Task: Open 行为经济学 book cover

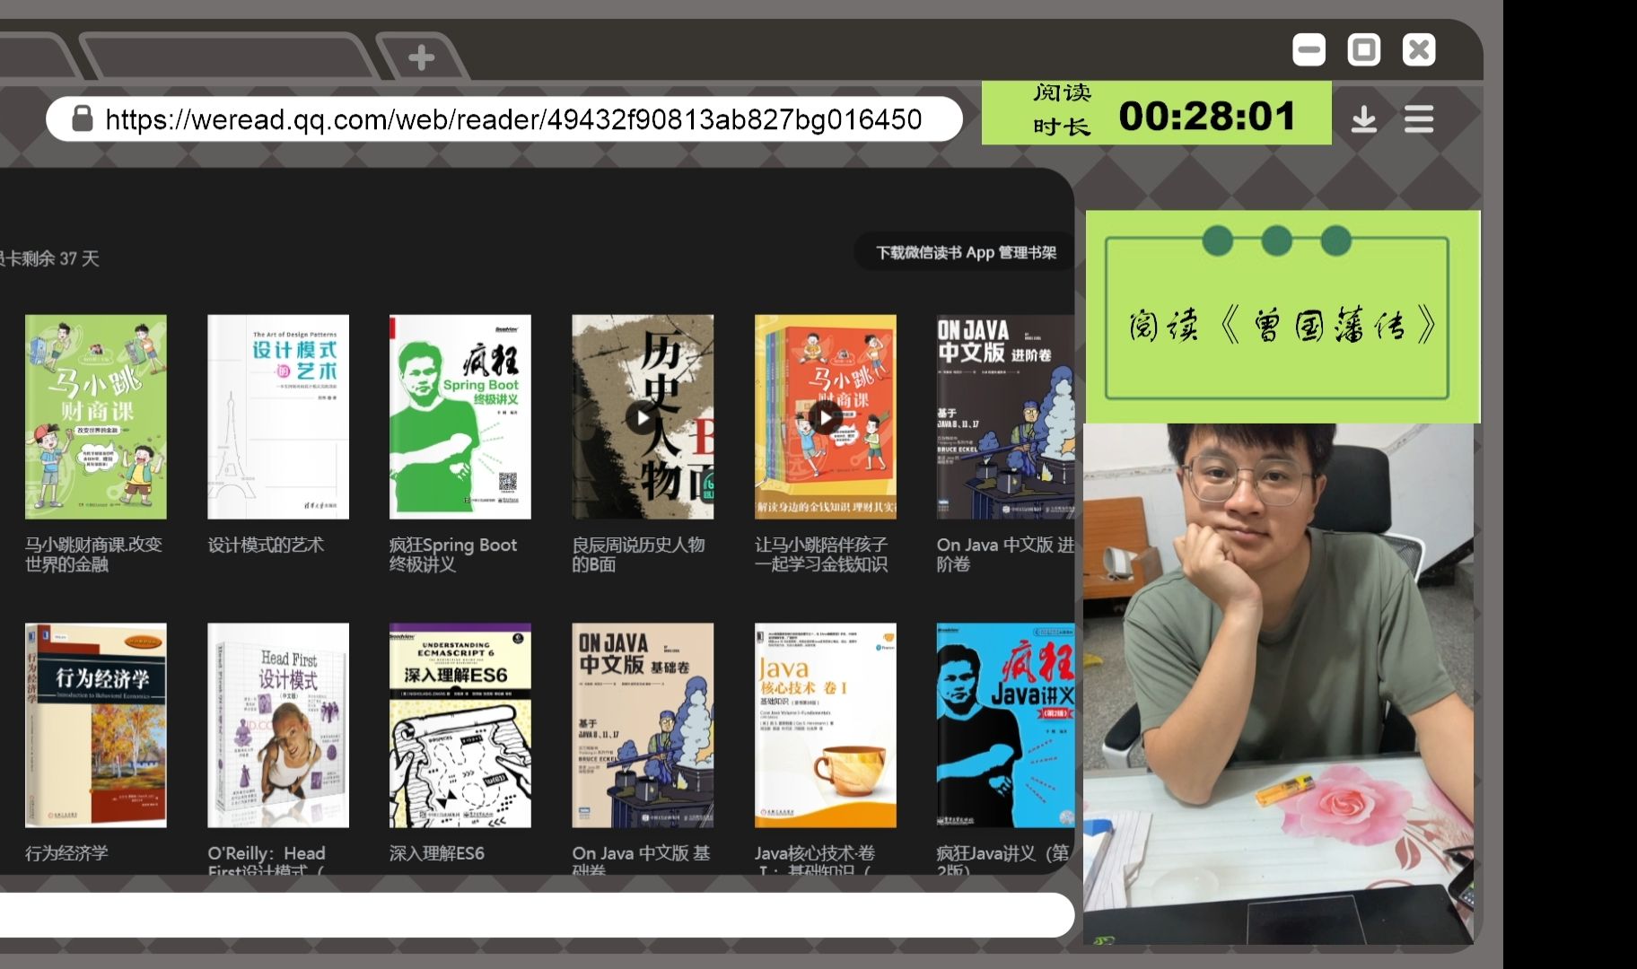Action: click(x=96, y=725)
